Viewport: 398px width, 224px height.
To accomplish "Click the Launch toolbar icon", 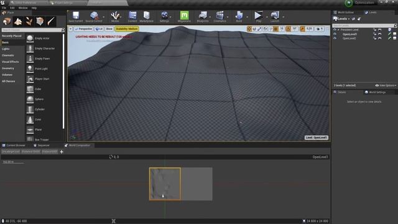I will [275, 16].
